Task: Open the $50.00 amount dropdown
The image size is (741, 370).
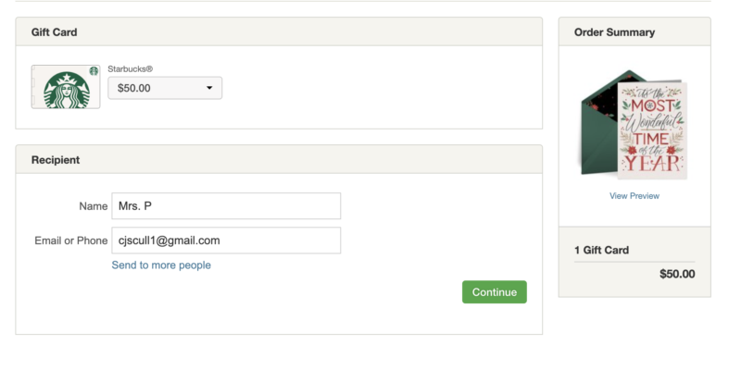Action: [165, 88]
